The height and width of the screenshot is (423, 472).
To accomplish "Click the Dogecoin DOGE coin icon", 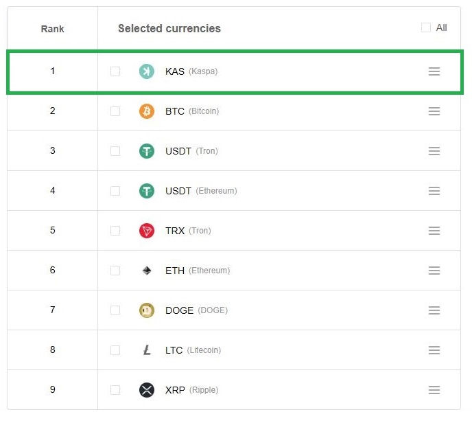I will (x=147, y=310).
